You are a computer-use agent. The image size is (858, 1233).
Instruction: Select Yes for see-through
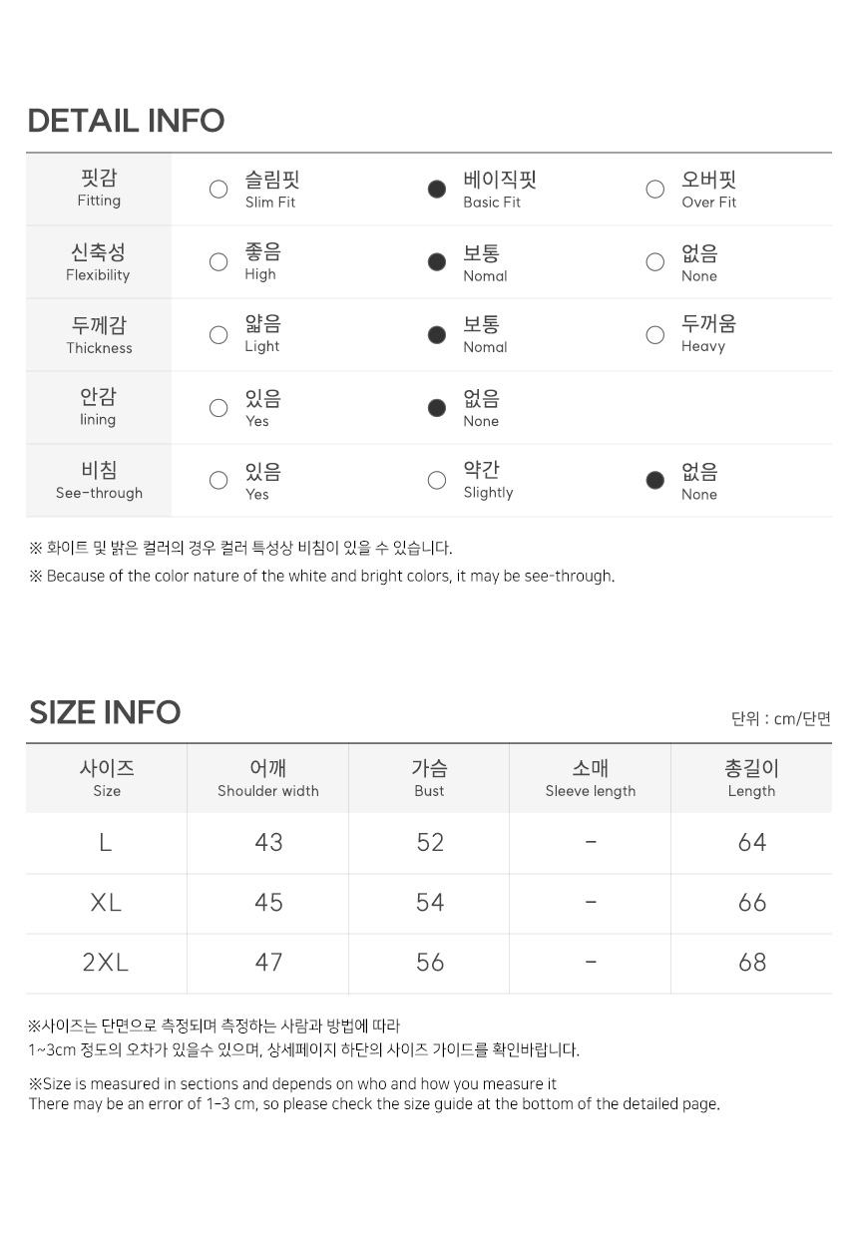pyautogui.click(x=218, y=481)
